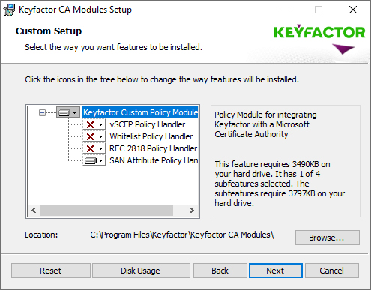
Task: Click the Next button
Action: pos(276,271)
